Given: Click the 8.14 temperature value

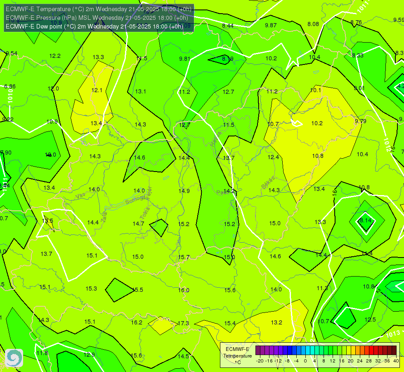Looking at the screenshot, I should tap(365, 220).
